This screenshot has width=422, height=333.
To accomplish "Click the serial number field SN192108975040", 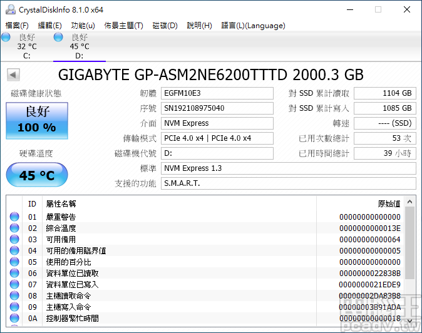I will pyautogui.click(x=217, y=108).
